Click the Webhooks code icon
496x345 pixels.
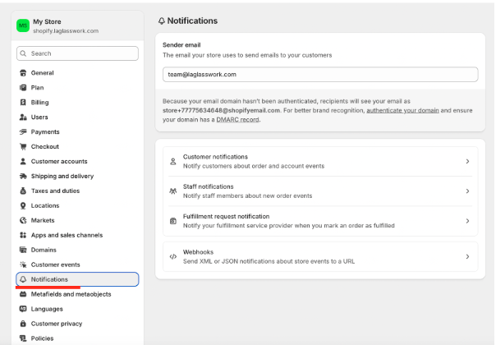(x=172, y=256)
